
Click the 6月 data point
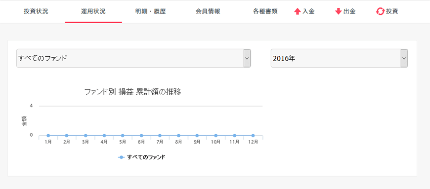(x=141, y=136)
